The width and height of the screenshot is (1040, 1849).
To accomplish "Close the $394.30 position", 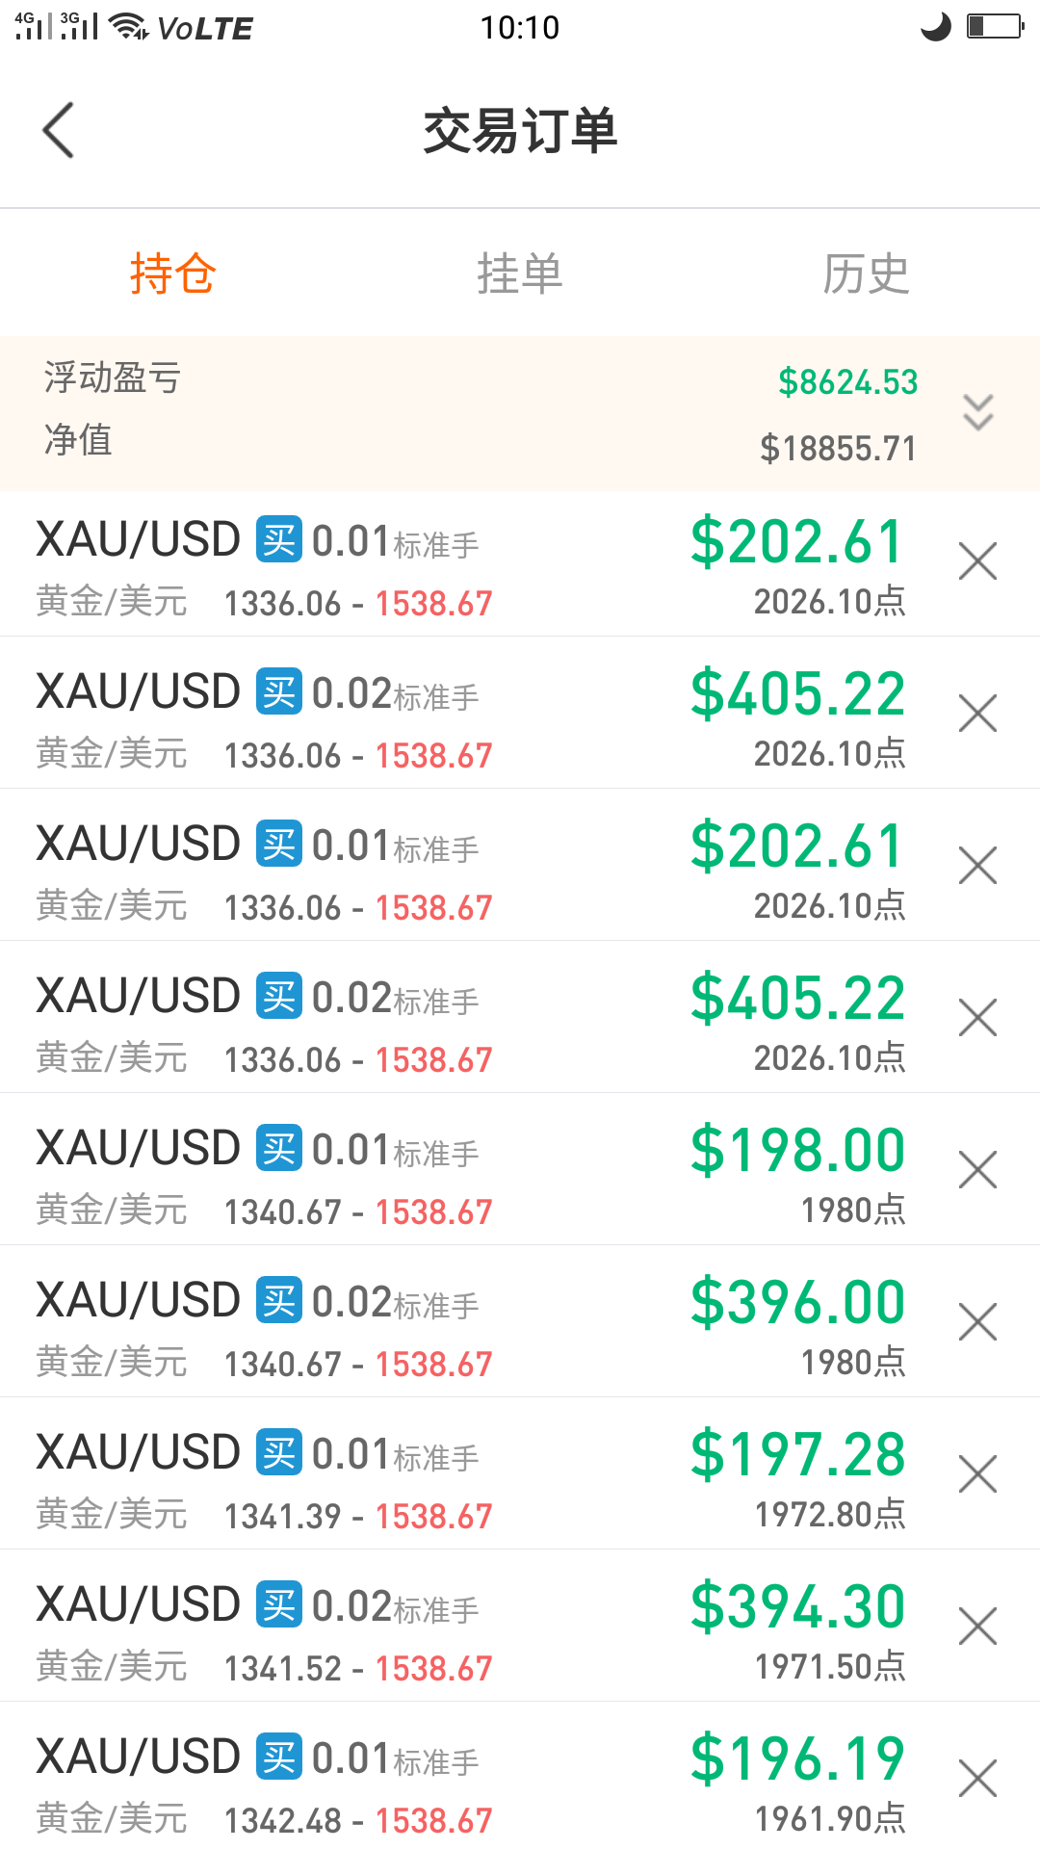I will point(977,1627).
